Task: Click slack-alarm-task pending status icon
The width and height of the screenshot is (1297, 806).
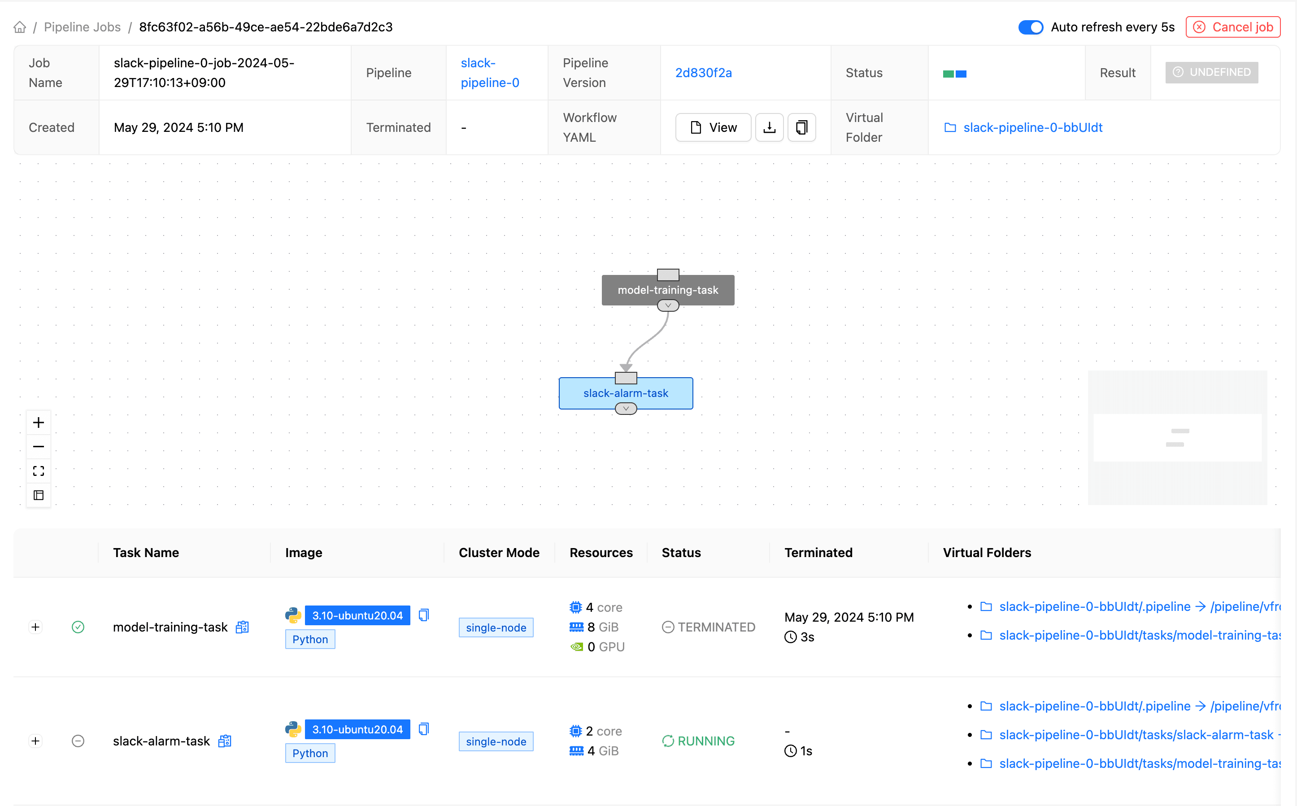Action: click(78, 741)
